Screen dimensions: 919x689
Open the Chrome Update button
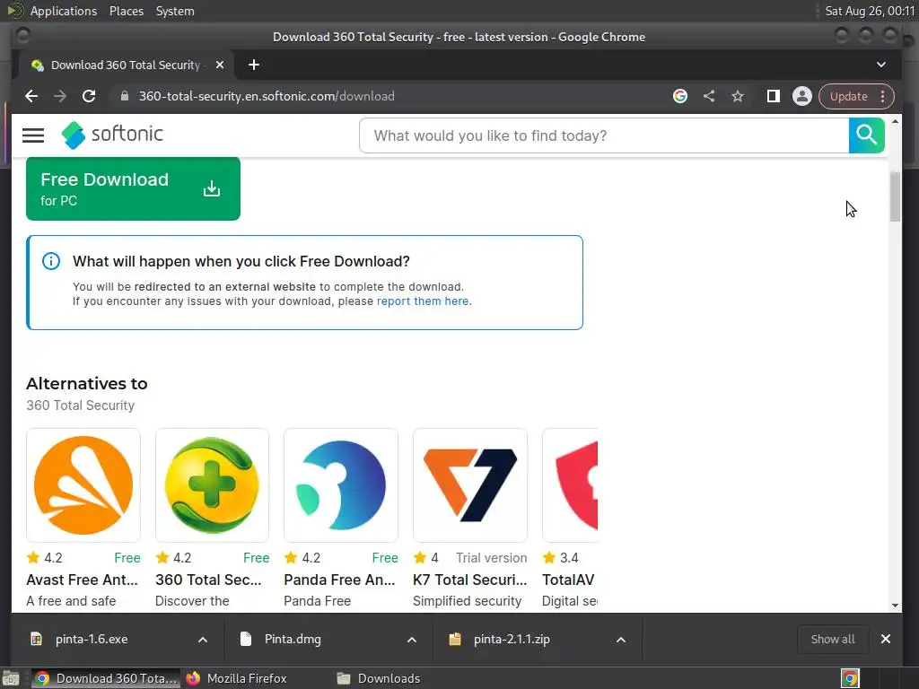tap(848, 97)
